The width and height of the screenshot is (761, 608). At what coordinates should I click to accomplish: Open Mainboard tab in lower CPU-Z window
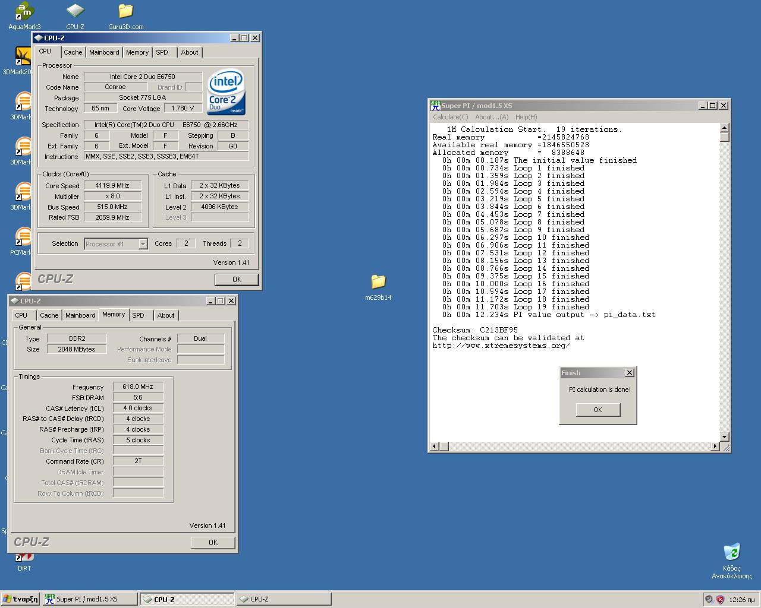pos(80,315)
